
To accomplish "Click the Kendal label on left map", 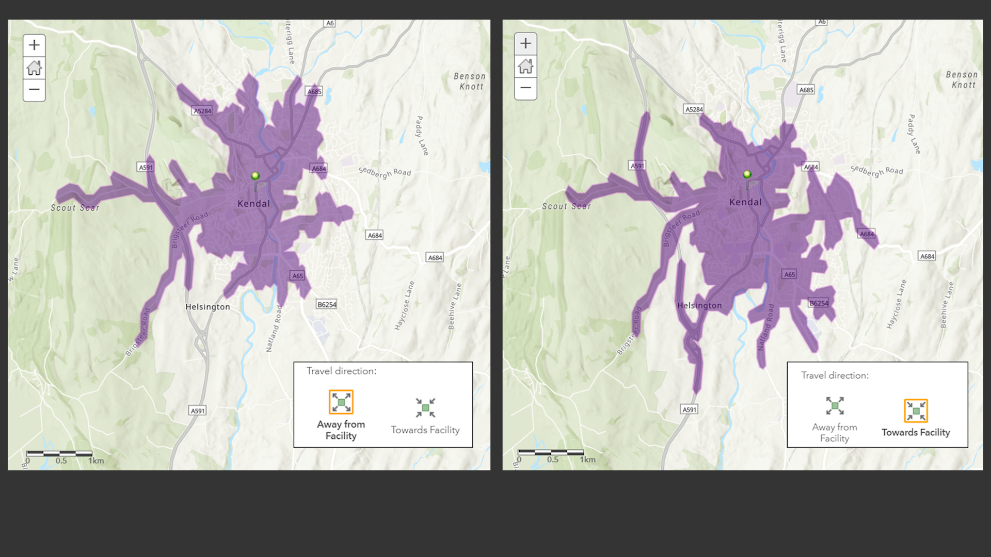I will coord(253,204).
